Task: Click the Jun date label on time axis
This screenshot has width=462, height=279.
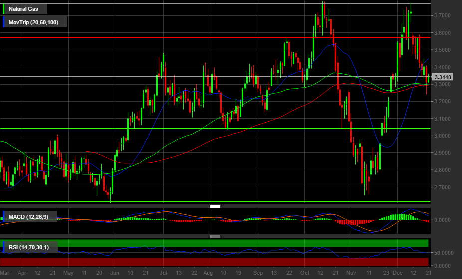Action: (x=114, y=273)
